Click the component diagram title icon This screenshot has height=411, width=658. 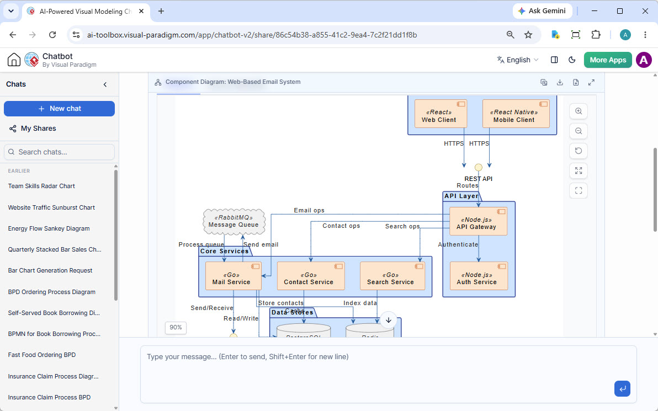tap(158, 82)
